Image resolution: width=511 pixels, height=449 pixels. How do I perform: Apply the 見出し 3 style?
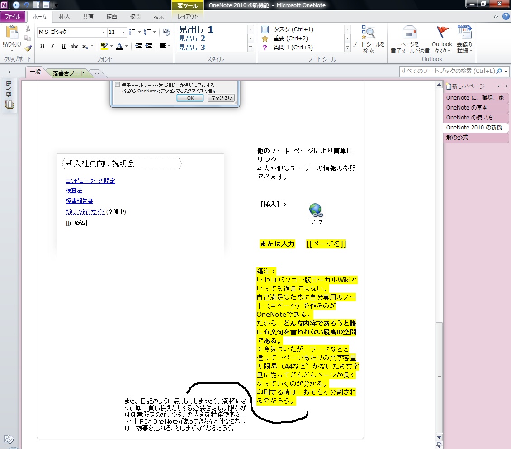coord(192,47)
